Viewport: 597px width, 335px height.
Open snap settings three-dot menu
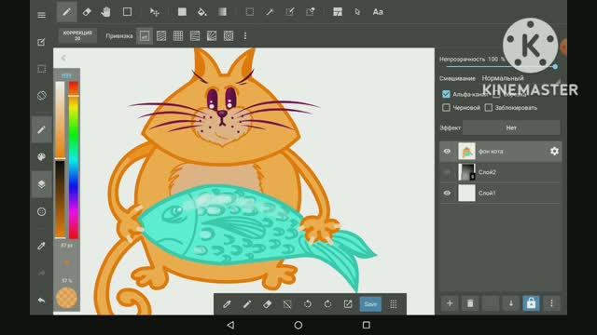click(245, 36)
